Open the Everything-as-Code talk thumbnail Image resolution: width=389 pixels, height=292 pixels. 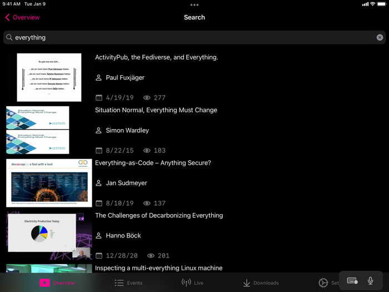point(49,183)
